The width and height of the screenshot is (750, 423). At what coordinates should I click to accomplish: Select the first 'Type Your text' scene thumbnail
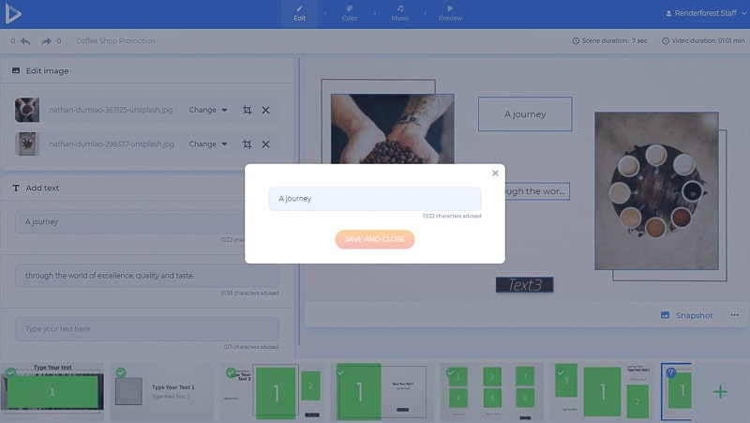[x=52, y=391]
